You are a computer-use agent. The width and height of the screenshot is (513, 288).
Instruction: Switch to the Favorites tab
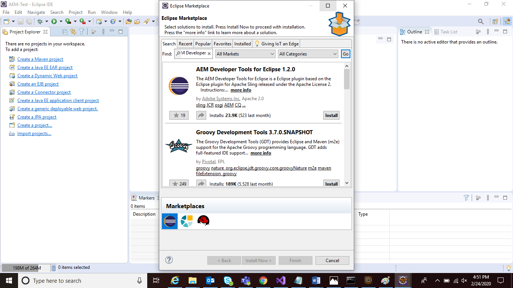(x=223, y=43)
